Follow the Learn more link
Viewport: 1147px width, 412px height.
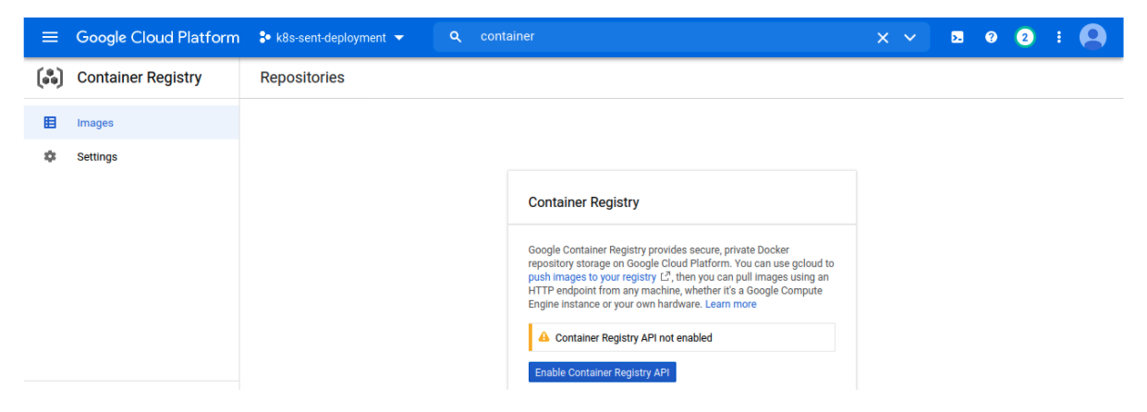(730, 304)
